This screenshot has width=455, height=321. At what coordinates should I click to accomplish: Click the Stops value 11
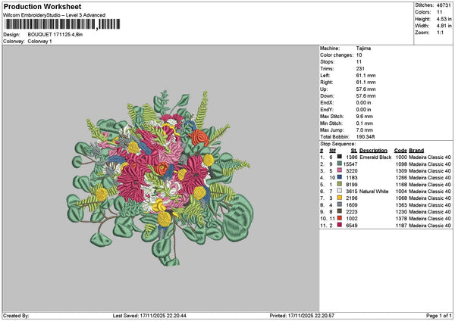click(x=359, y=62)
